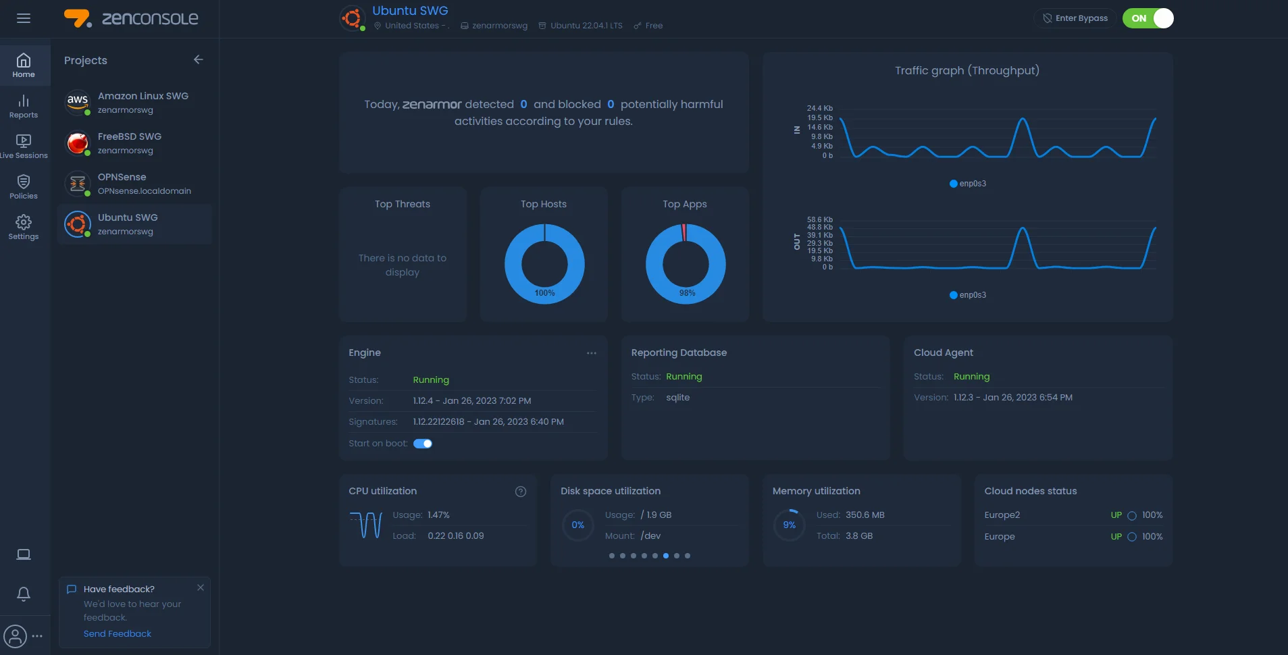
Task: Select OPNSense project
Action: [135, 184]
